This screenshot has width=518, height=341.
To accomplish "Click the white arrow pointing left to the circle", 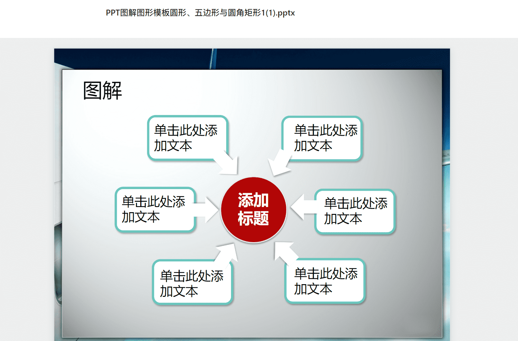I will pos(303,207).
